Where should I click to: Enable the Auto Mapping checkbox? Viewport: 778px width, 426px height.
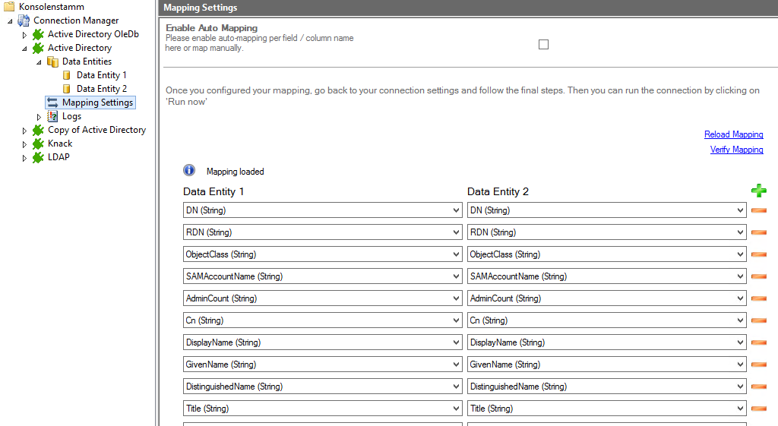[543, 45]
